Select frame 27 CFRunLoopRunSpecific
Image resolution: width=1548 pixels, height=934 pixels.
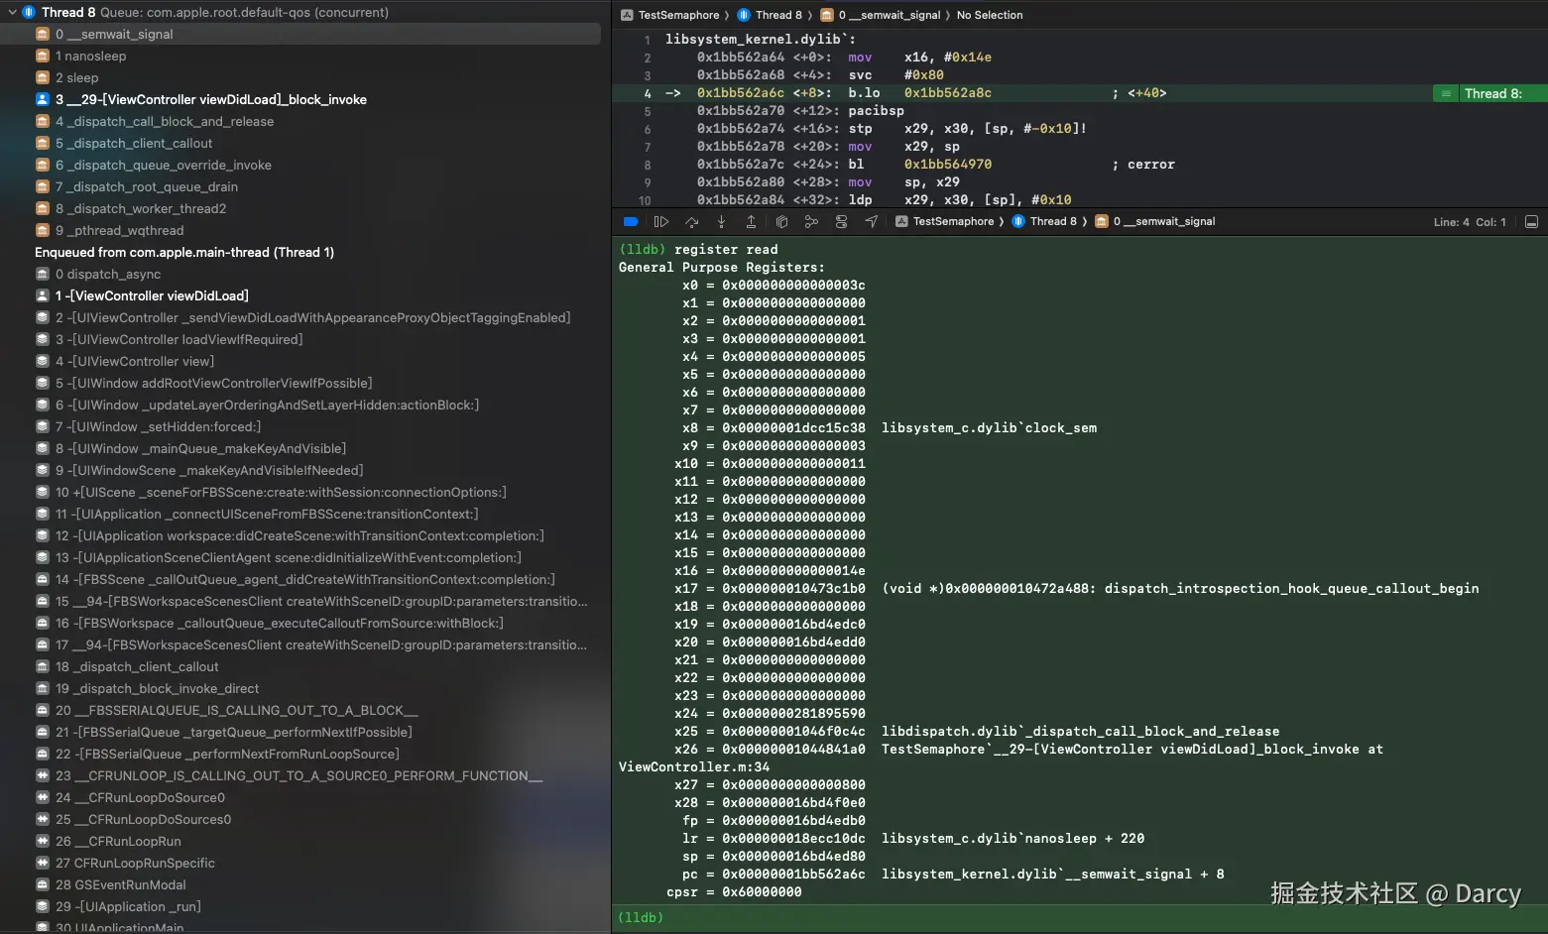click(x=300, y=863)
